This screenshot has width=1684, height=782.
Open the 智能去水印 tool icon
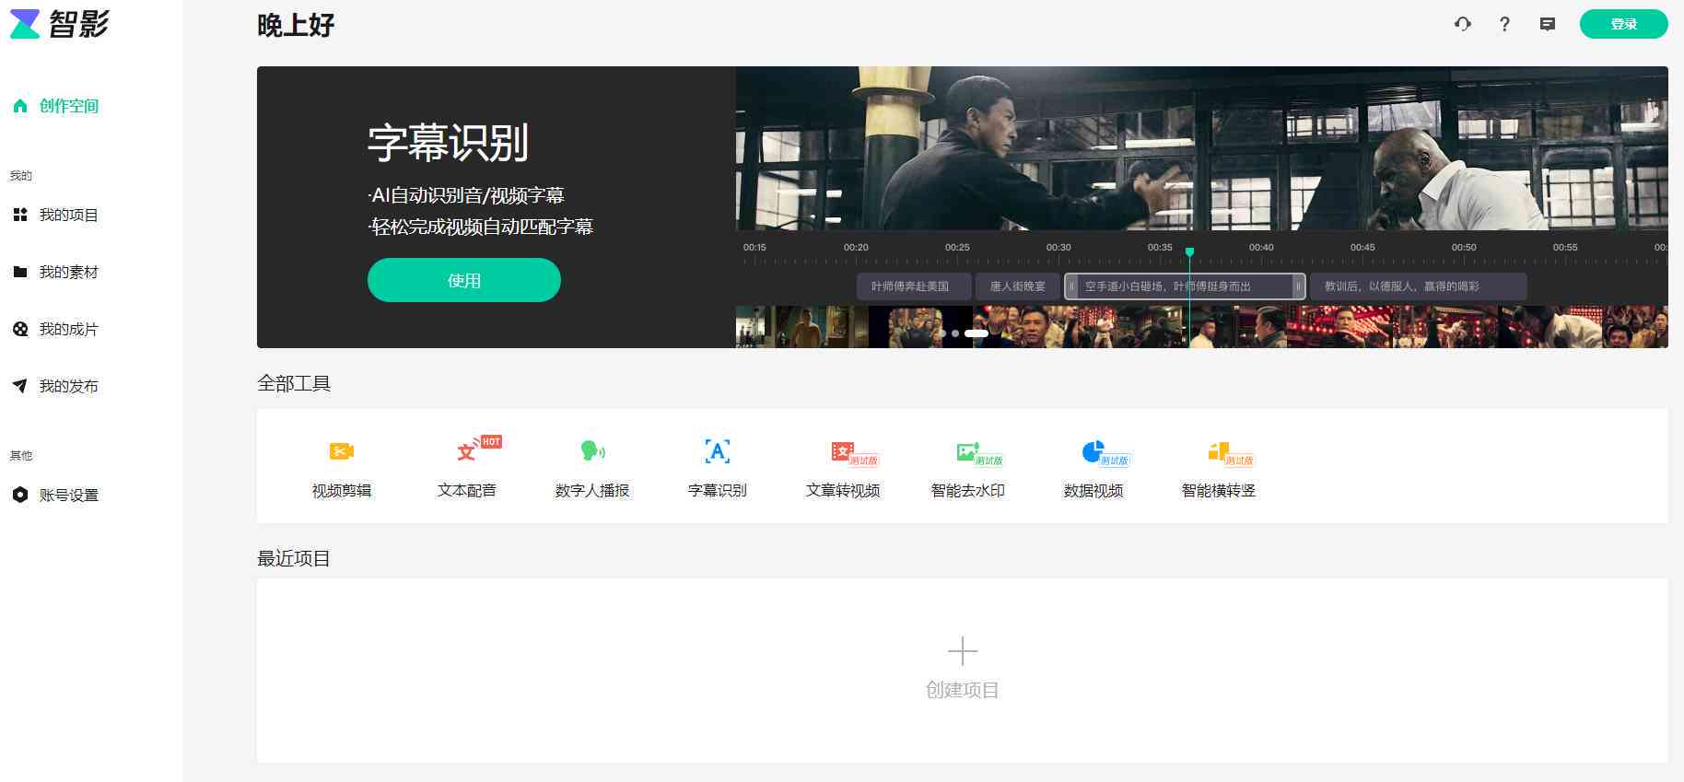(x=967, y=451)
